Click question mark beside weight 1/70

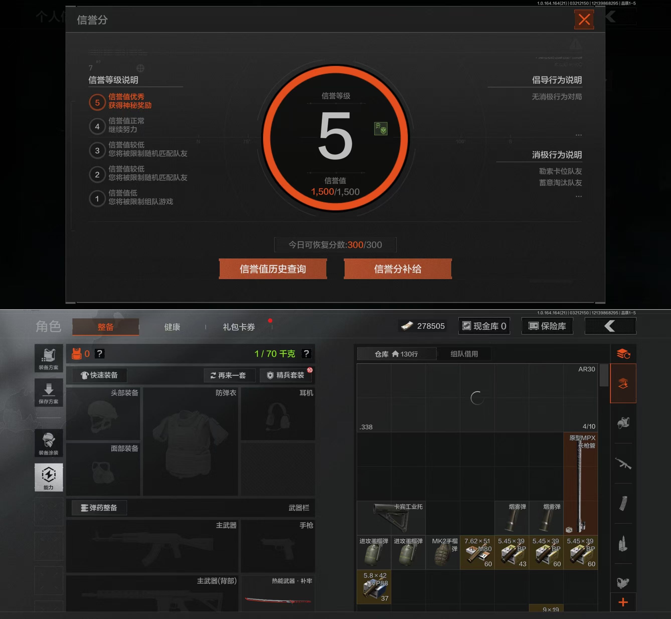[306, 354]
